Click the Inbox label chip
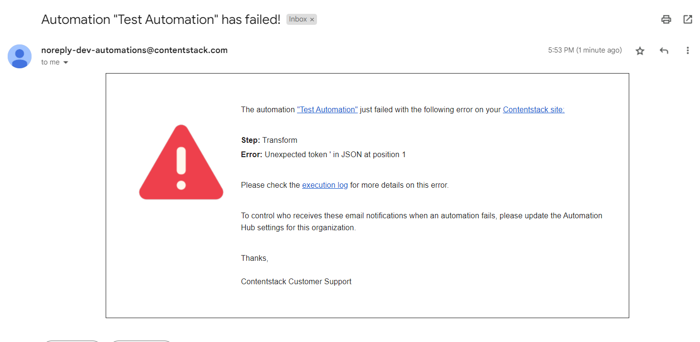 (x=298, y=19)
